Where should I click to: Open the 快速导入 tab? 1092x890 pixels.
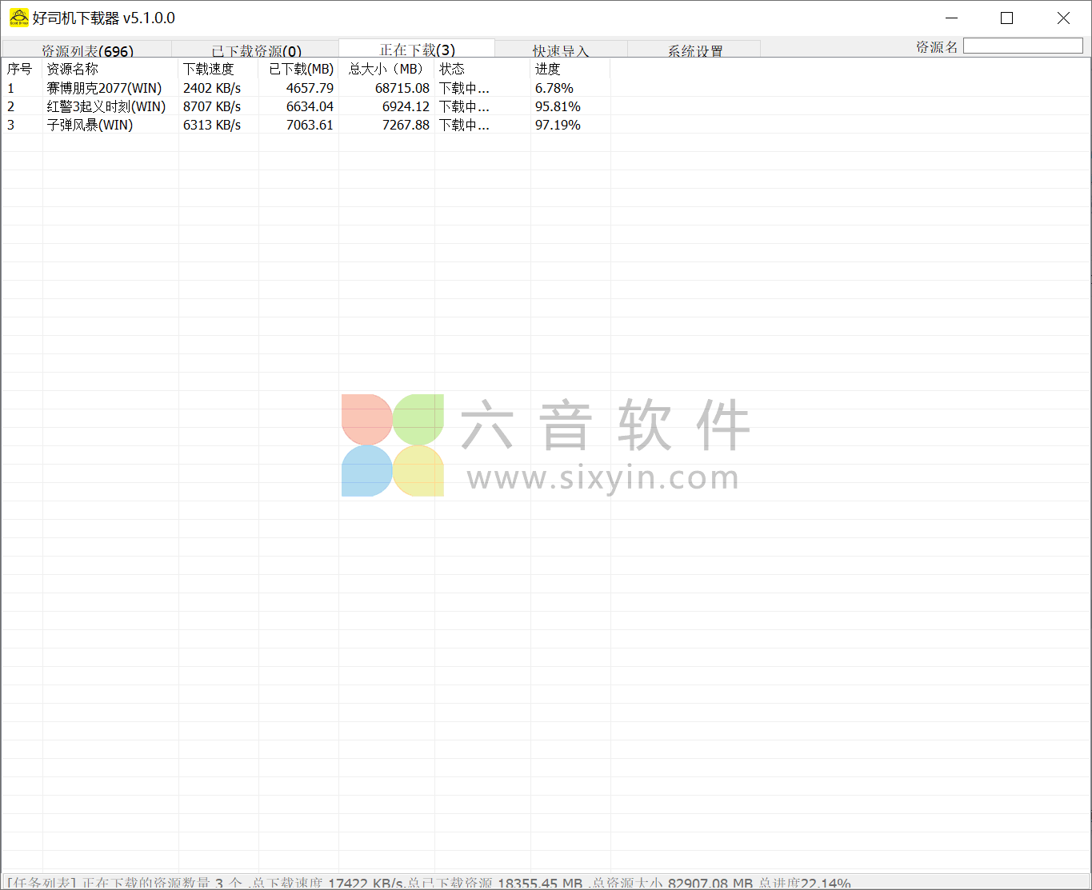point(560,48)
